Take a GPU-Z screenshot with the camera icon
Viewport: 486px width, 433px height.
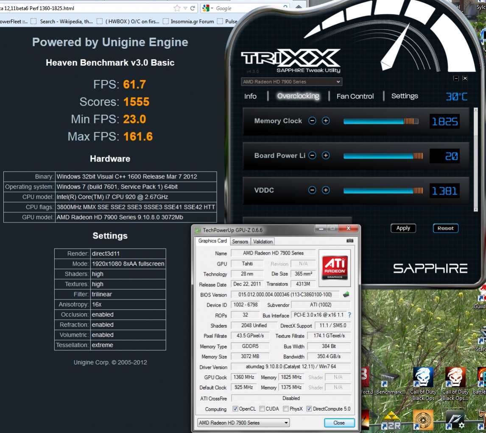point(350,241)
